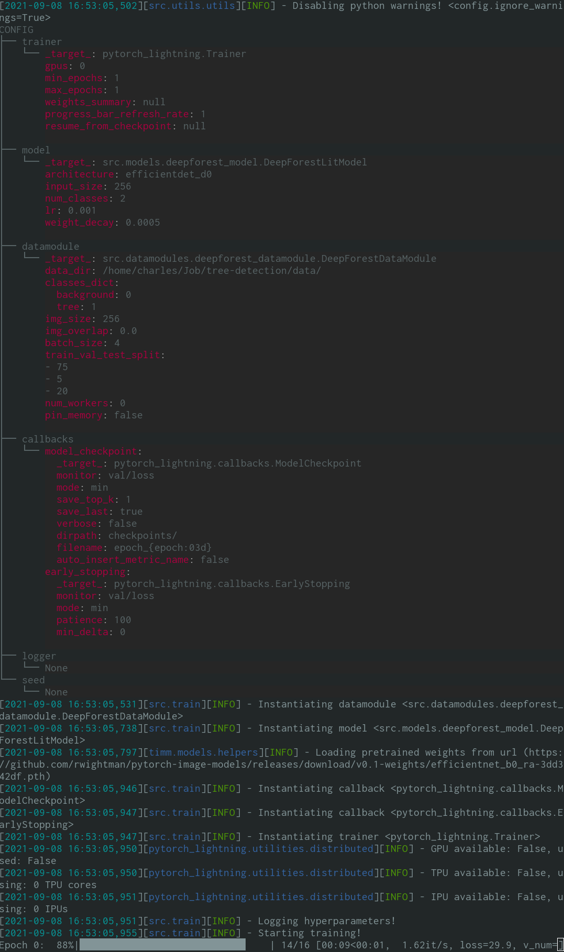Image resolution: width=564 pixels, height=952 pixels.
Task: Click the 'Starting training!' log message
Action: (309, 933)
